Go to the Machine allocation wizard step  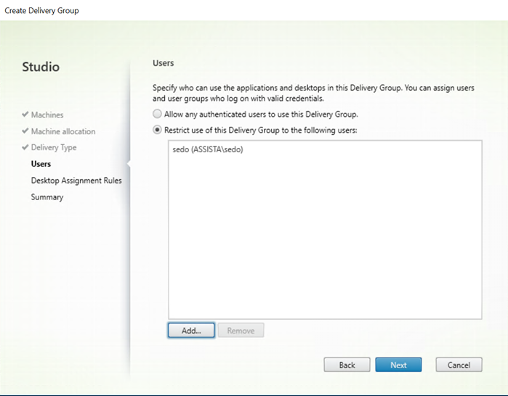tap(63, 131)
